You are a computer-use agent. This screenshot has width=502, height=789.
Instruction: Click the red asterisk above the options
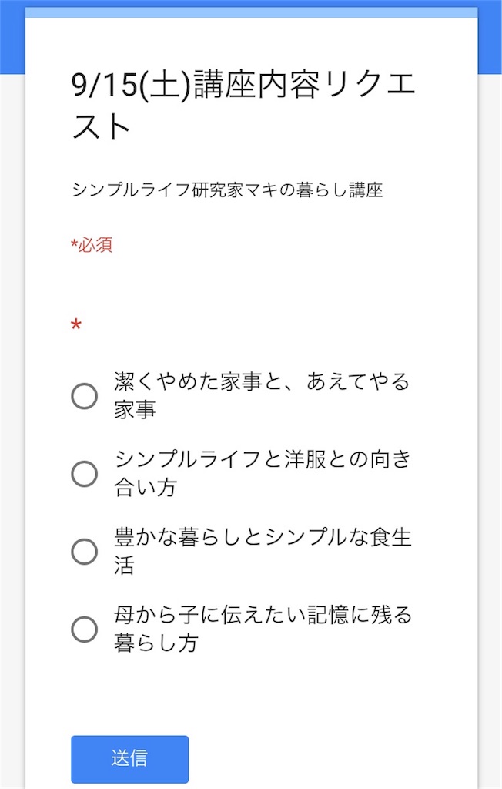pos(75,326)
